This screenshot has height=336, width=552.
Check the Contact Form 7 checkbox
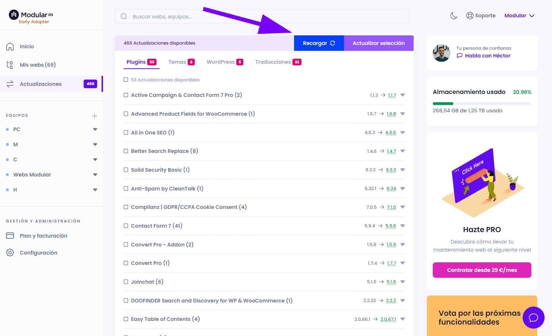126,226
